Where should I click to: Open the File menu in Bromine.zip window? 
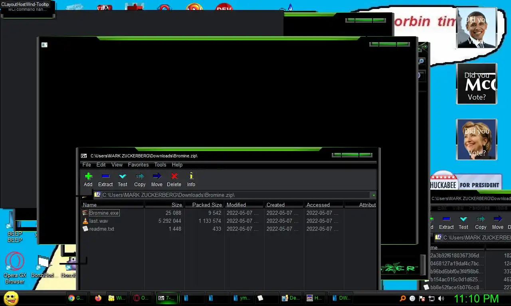87,165
